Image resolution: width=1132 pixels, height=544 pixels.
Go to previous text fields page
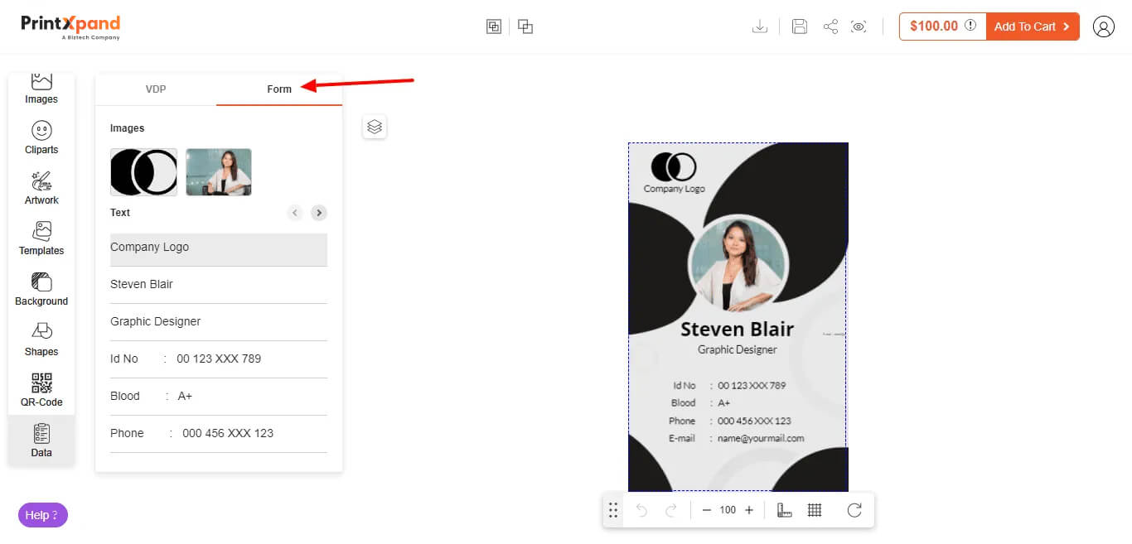295,213
